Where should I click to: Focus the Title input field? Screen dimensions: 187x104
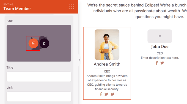[x=39, y=77]
